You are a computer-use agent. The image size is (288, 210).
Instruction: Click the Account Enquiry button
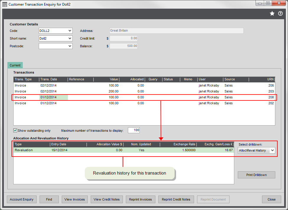tap(22, 199)
